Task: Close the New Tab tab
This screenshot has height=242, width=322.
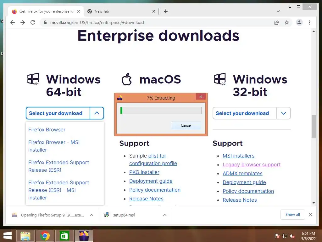Action: point(153,11)
